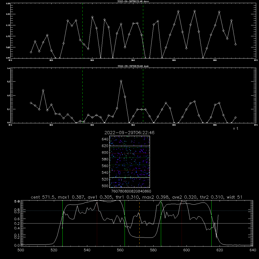Click the noisy detector image thumbnail
Image resolution: width=259 pixels, height=259 pixels.
pyautogui.click(x=130, y=162)
